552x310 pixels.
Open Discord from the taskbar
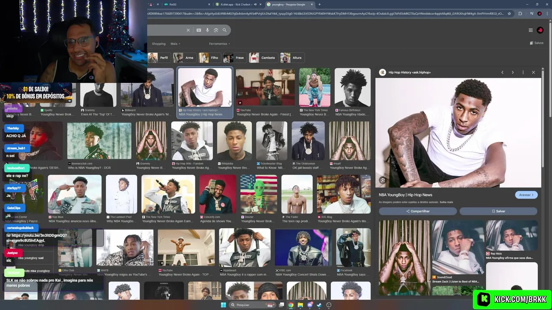tap(310, 305)
